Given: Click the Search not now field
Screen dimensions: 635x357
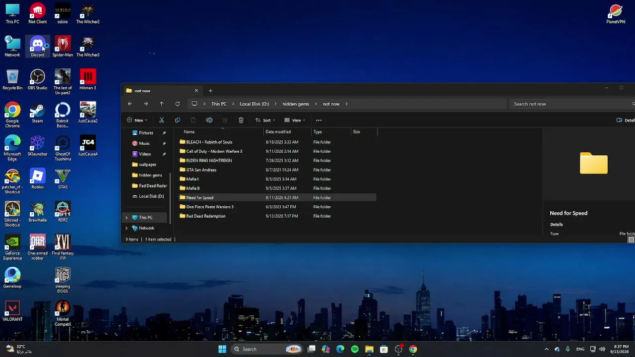Looking at the screenshot, I should 571,104.
